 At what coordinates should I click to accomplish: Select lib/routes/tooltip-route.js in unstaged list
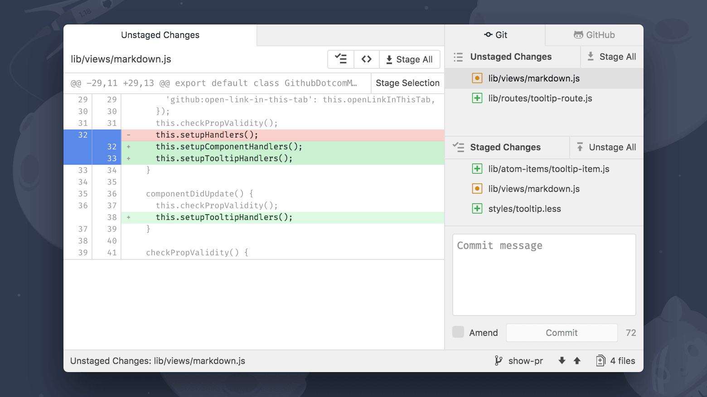540,98
